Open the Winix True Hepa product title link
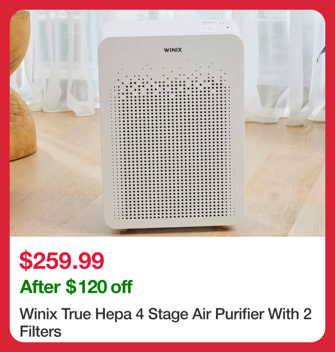The width and height of the screenshot is (335, 352). coord(166,322)
